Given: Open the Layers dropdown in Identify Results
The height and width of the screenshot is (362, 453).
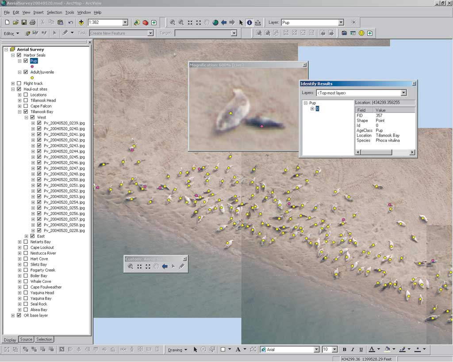Looking at the screenshot, I should (403, 93).
